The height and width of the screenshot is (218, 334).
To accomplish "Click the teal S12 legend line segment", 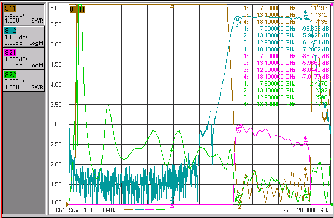I will click(139, 210).
